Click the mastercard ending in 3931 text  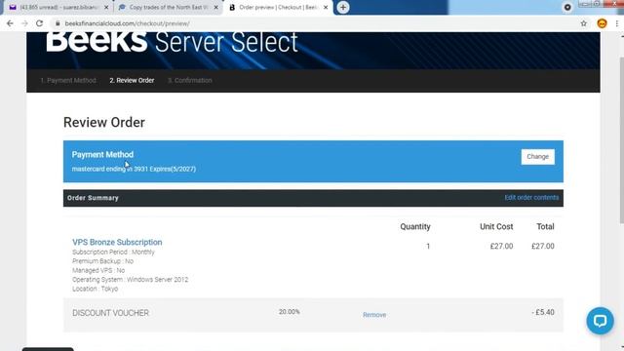134,169
